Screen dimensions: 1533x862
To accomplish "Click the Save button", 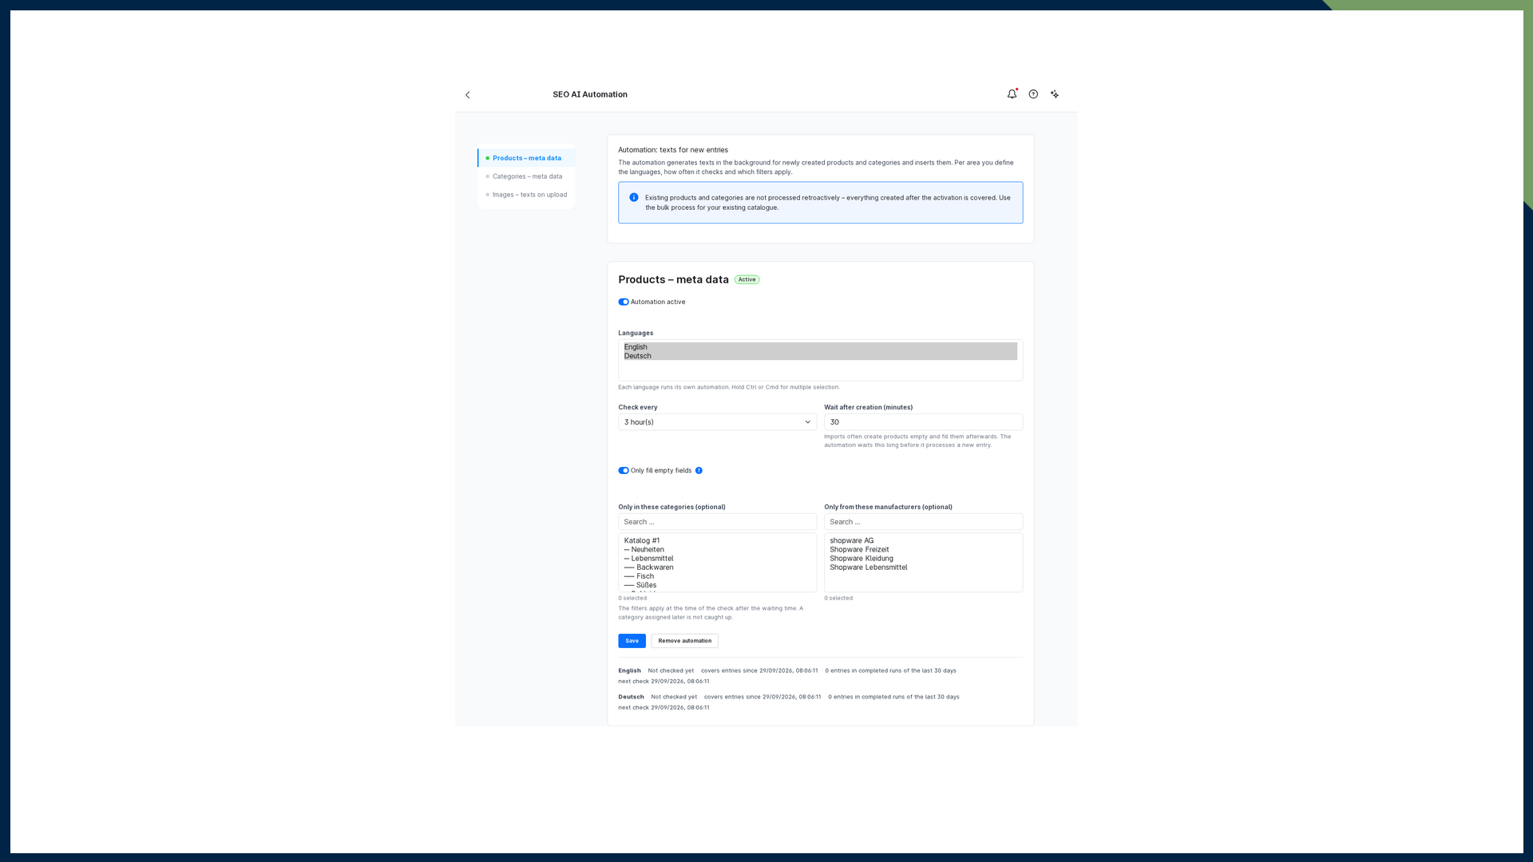I will point(632,641).
